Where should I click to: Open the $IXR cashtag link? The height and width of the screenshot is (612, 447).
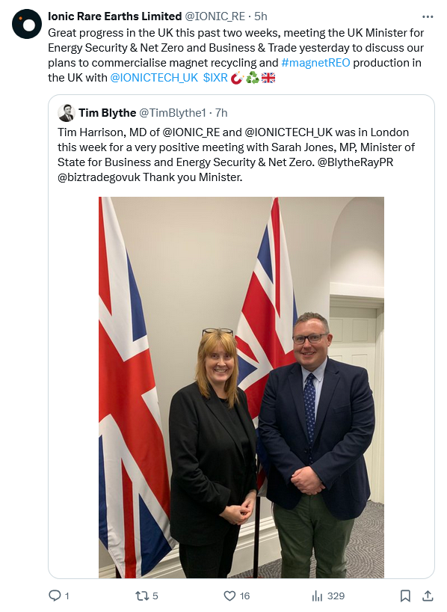pyautogui.click(x=215, y=78)
